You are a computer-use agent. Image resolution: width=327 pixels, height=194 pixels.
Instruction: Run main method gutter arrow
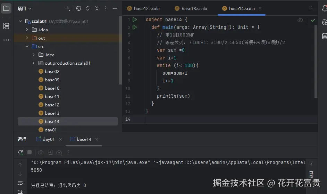pos(135,27)
